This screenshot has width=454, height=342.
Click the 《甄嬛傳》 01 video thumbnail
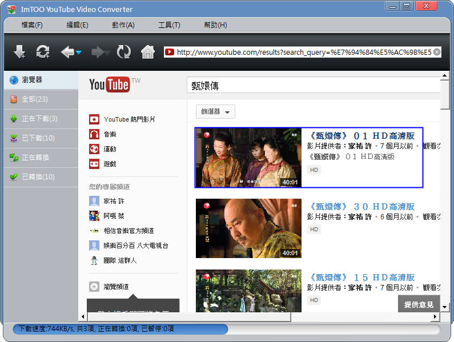(x=248, y=158)
